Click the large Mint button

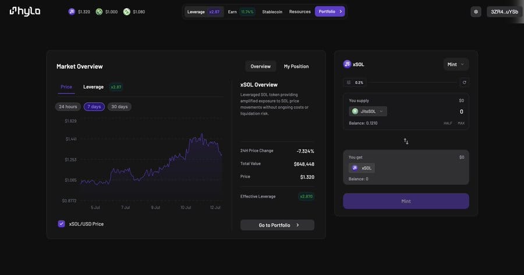(x=406, y=201)
